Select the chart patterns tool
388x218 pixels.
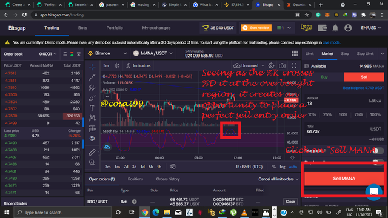92,118
